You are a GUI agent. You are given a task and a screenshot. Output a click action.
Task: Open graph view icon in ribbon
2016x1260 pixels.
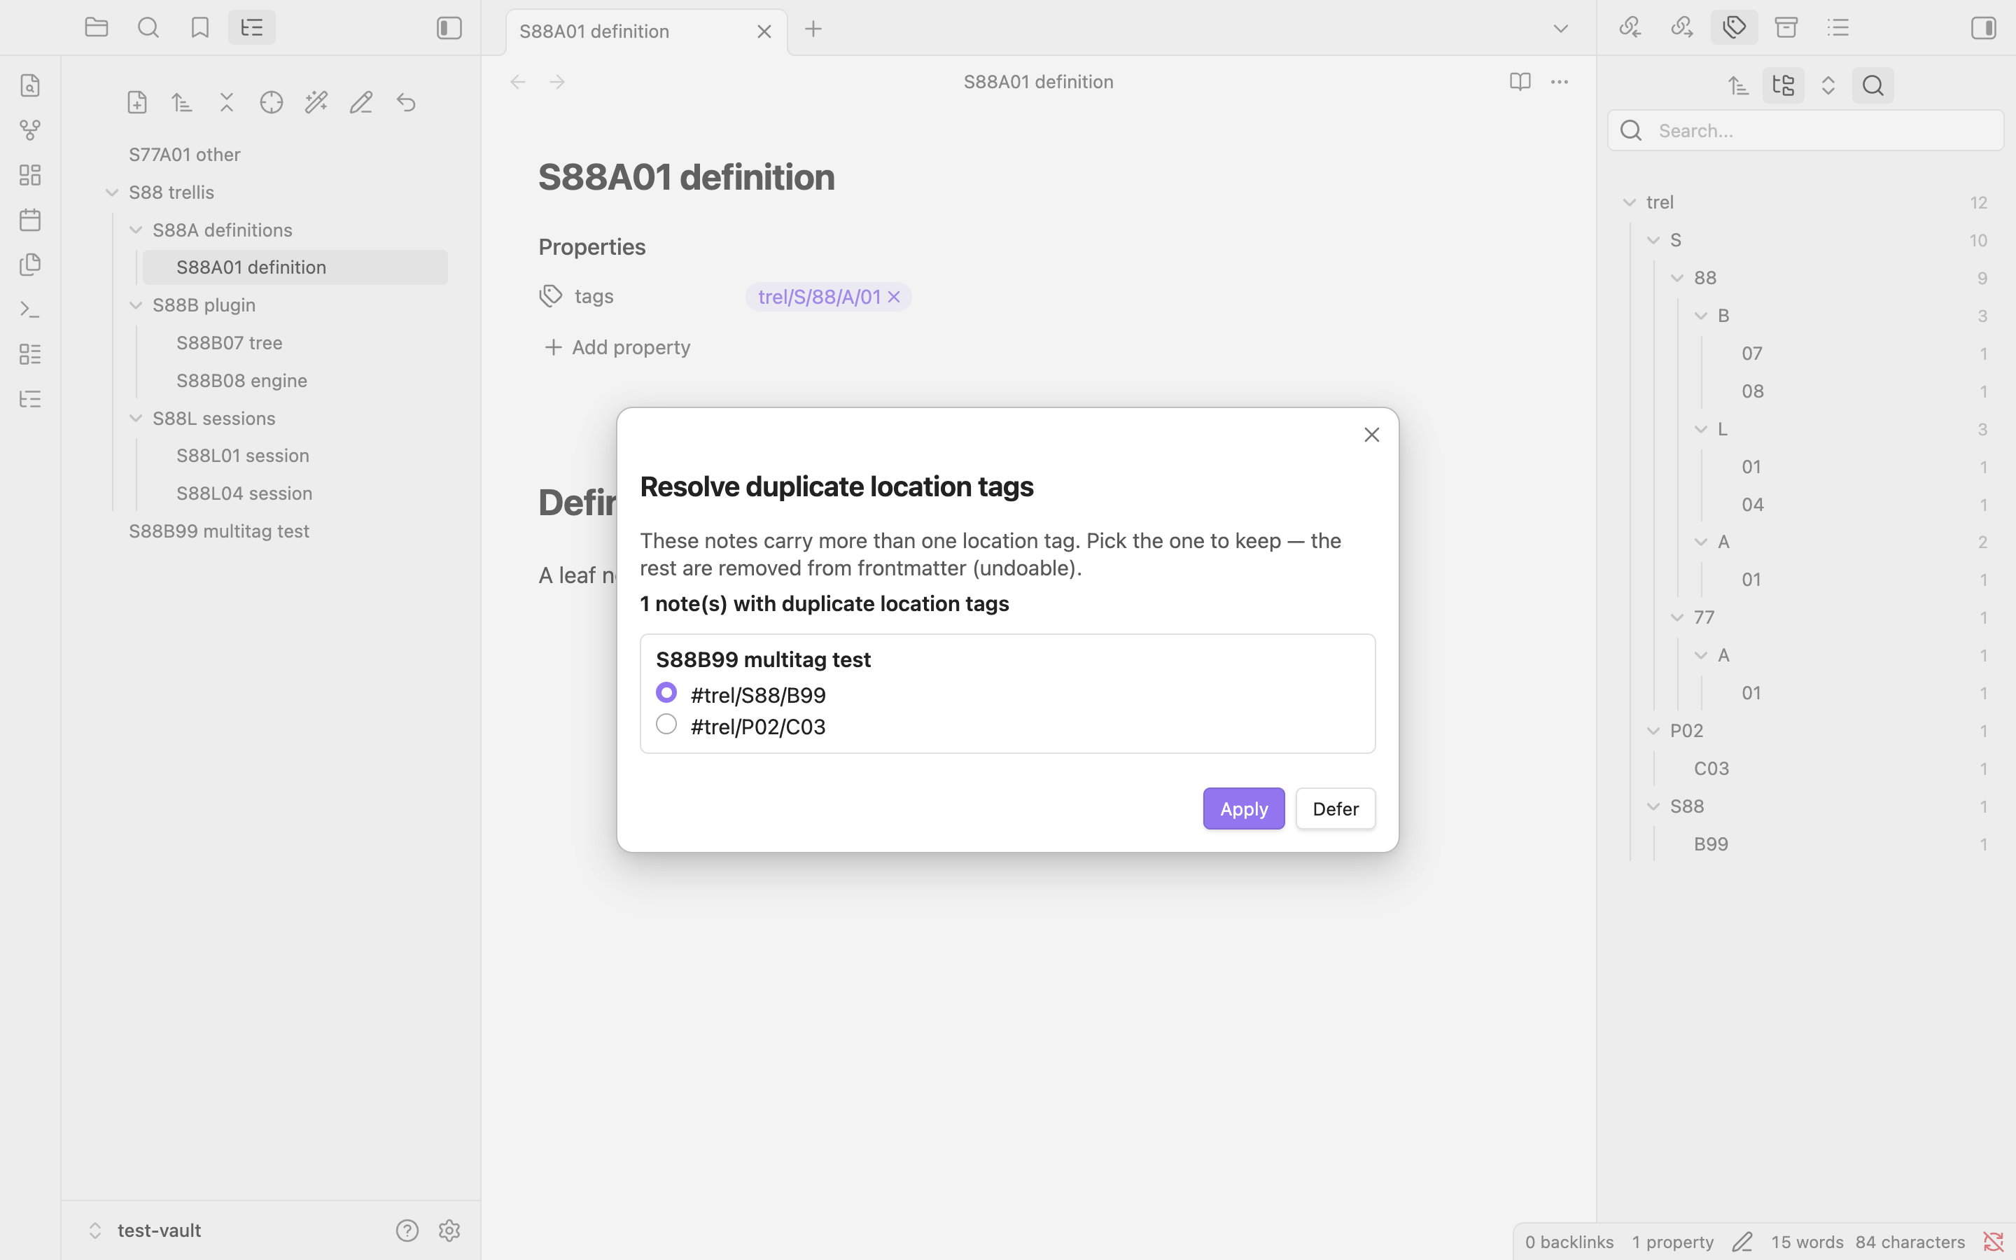30,131
